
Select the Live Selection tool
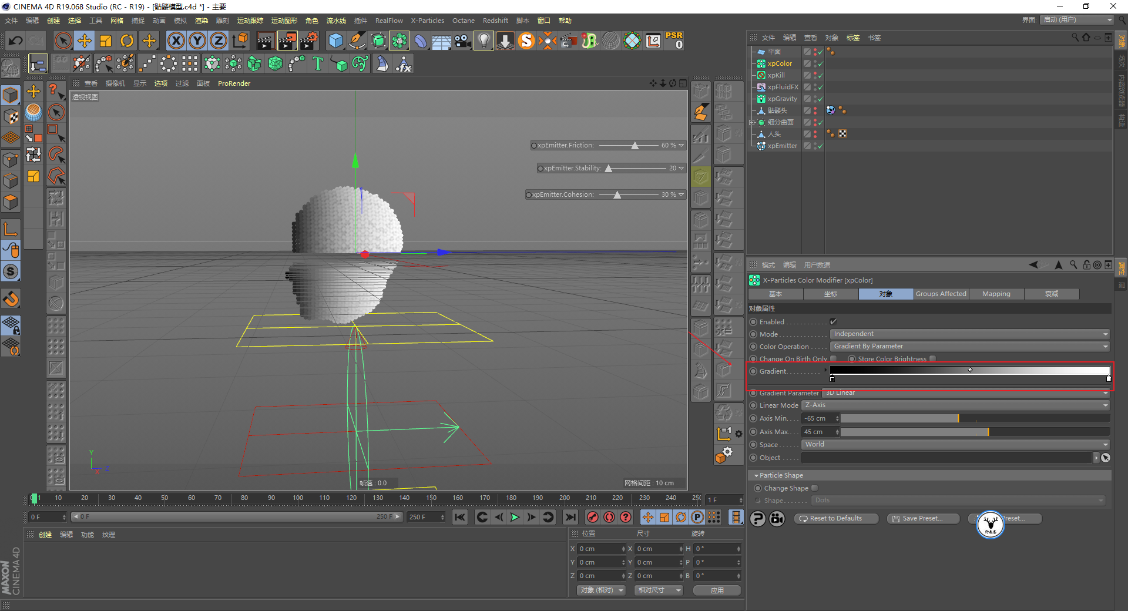pos(63,41)
